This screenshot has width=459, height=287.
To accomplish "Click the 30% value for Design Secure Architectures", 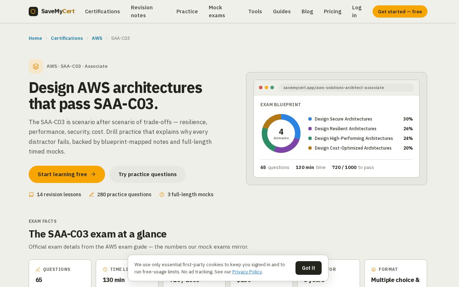I will 408,119.
